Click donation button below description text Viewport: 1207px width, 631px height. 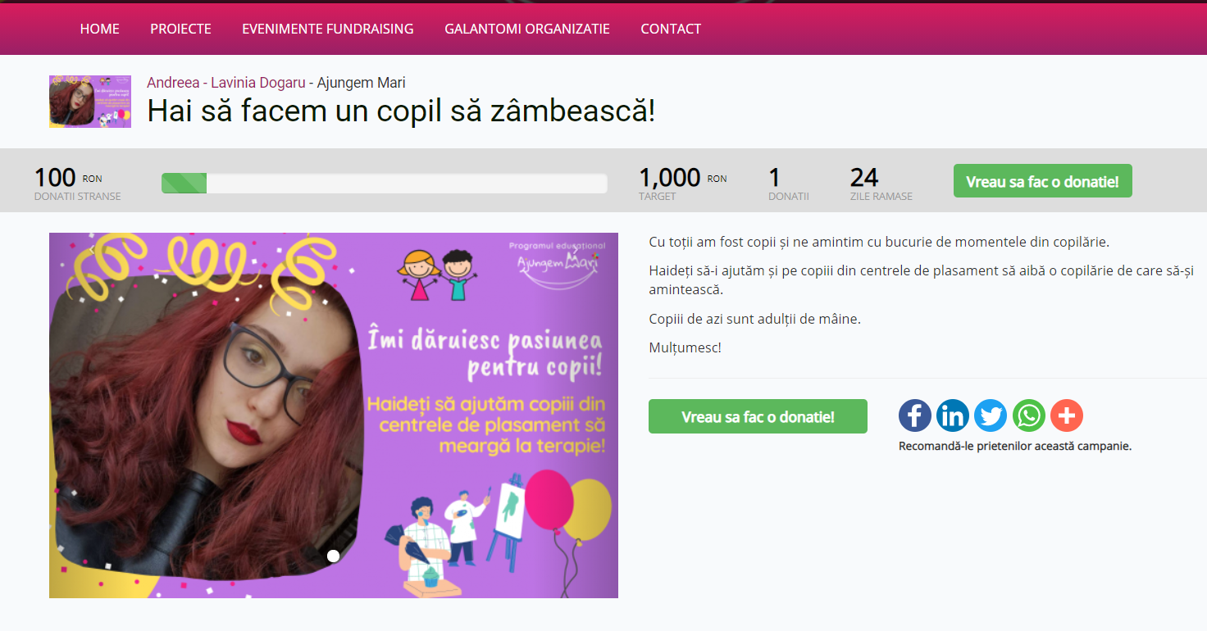758,416
